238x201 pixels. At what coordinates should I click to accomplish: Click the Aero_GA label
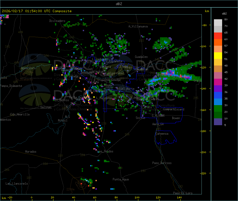click(x=158, y=124)
